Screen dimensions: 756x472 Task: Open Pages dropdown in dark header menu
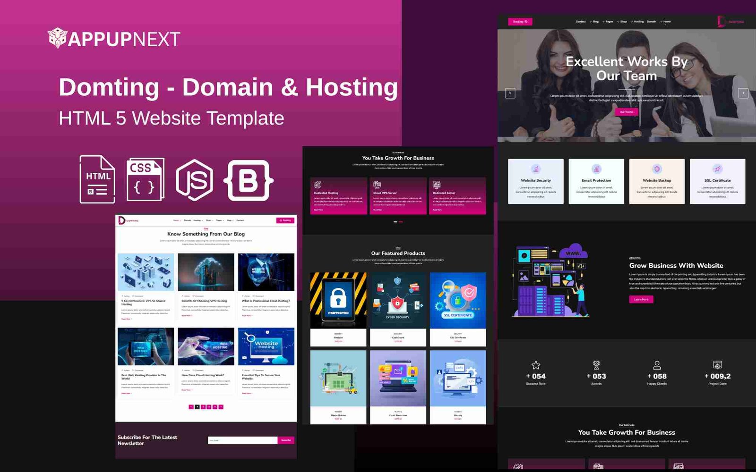tap(609, 22)
